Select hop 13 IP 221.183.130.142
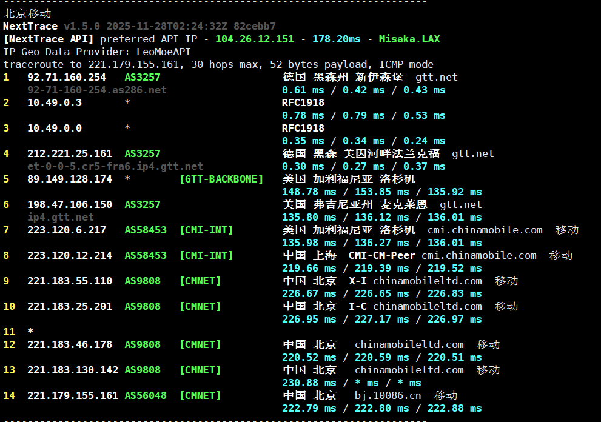The width and height of the screenshot is (601, 422). click(73, 370)
